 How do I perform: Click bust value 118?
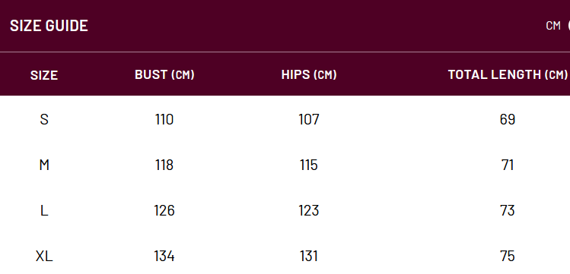click(x=164, y=165)
